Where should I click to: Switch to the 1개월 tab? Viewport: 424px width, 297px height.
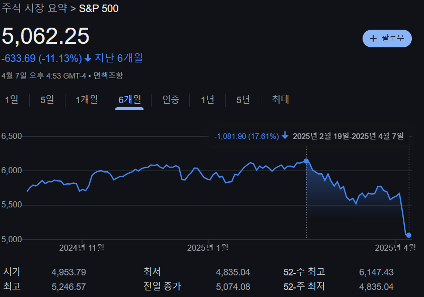coord(87,100)
